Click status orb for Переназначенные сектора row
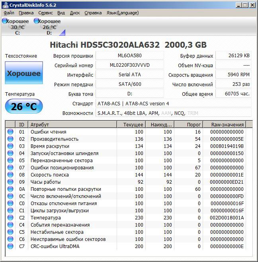This screenshot has width=258, height=262. coord(10,161)
